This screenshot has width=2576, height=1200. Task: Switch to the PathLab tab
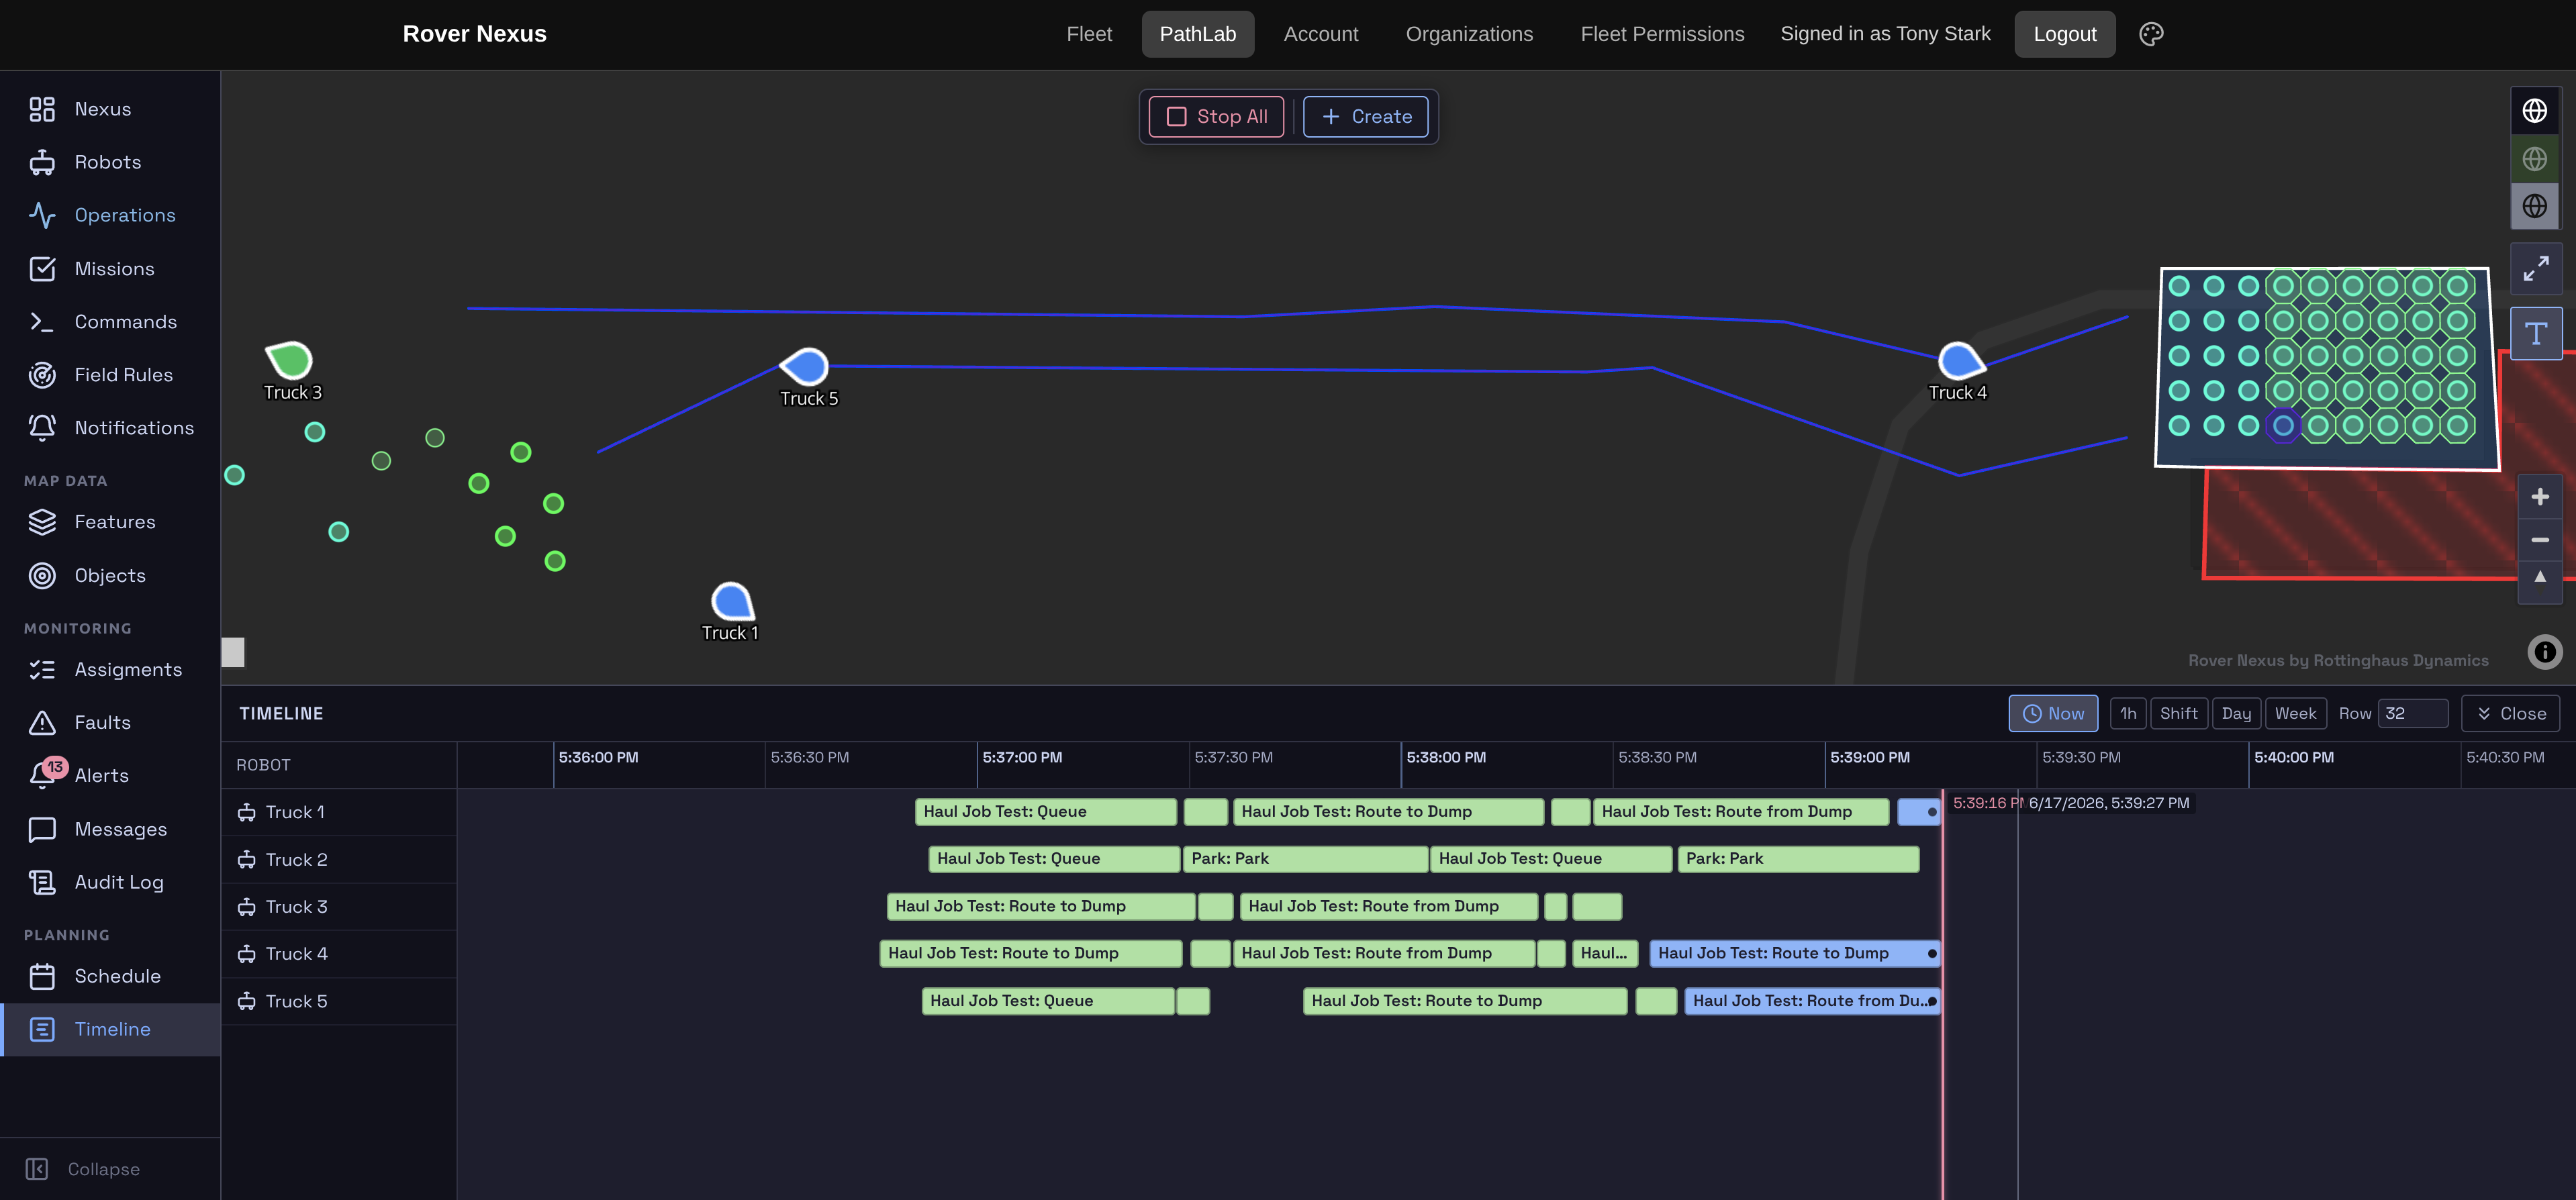[1197, 34]
